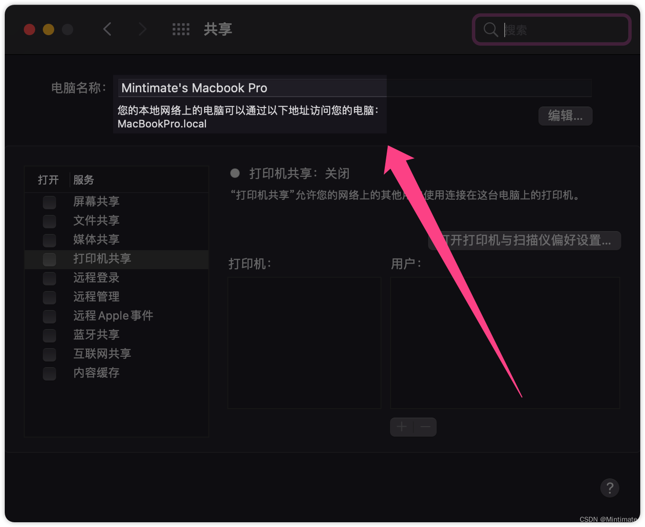Screen dimensions: 645x527
Task: Enable the 内容缓存 checkbox
Action: [49, 373]
